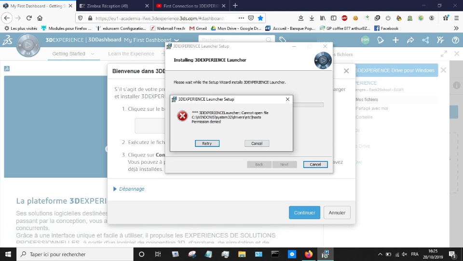Click the Windows taskbar search box
Screen dimensions: 463x261
(x=75, y=254)
